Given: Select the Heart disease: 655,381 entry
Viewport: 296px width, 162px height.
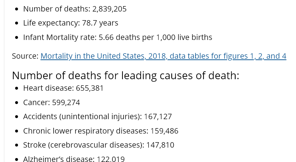Looking at the screenshot, I should (63, 88).
